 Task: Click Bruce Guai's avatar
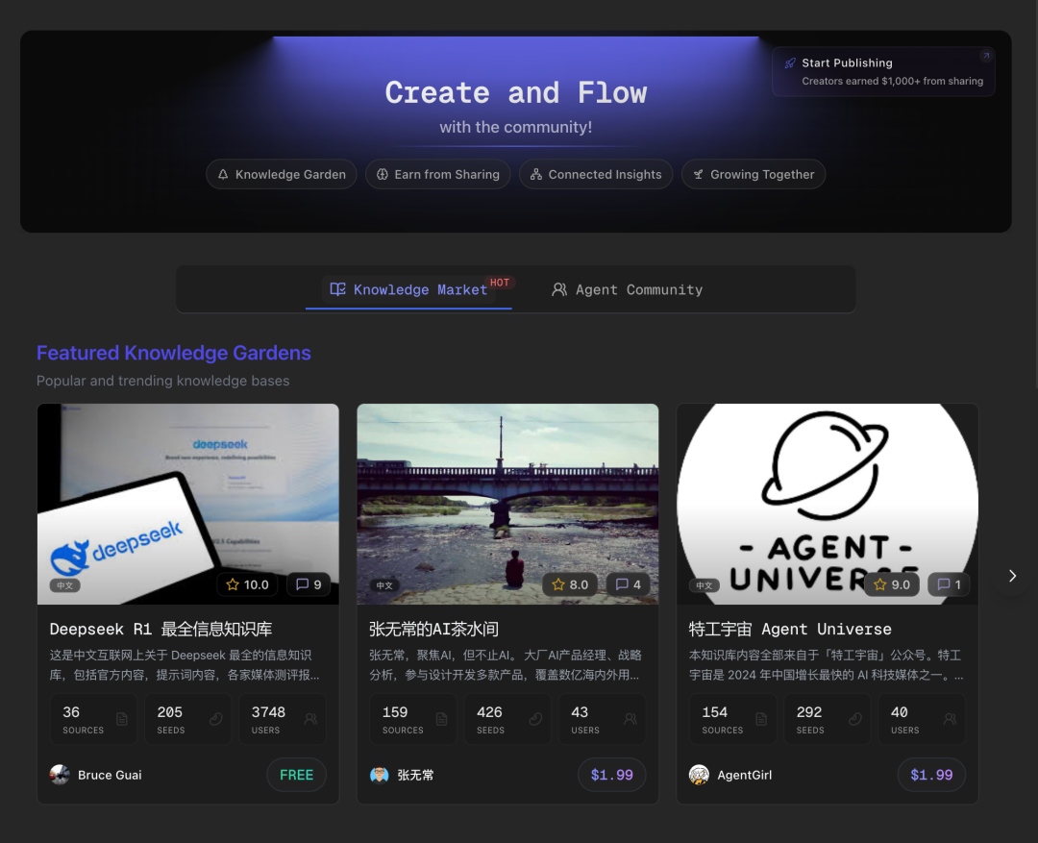point(60,775)
